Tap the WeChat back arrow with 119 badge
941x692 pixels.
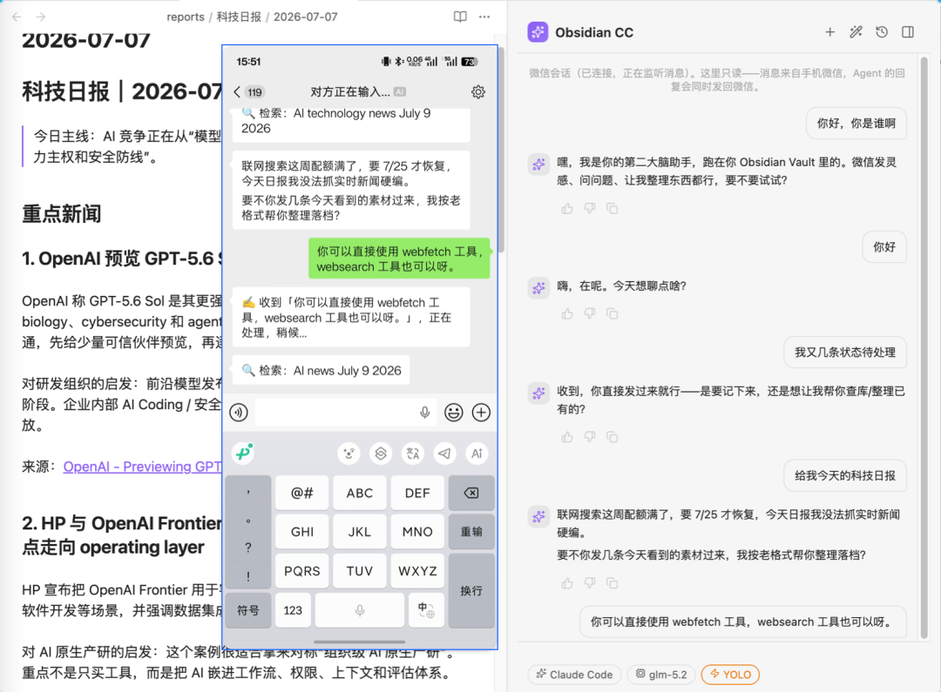coord(248,91)
